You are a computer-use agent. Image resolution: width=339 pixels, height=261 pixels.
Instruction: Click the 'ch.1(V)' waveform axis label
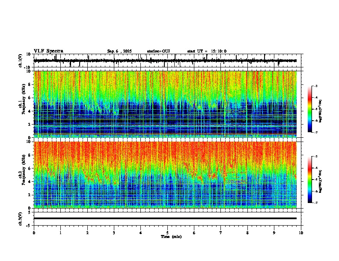[21, 61]
